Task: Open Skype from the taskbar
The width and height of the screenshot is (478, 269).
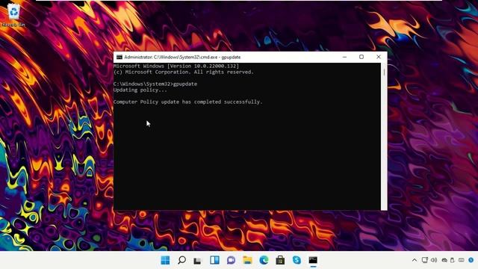Action: click(x=297, y=260)
